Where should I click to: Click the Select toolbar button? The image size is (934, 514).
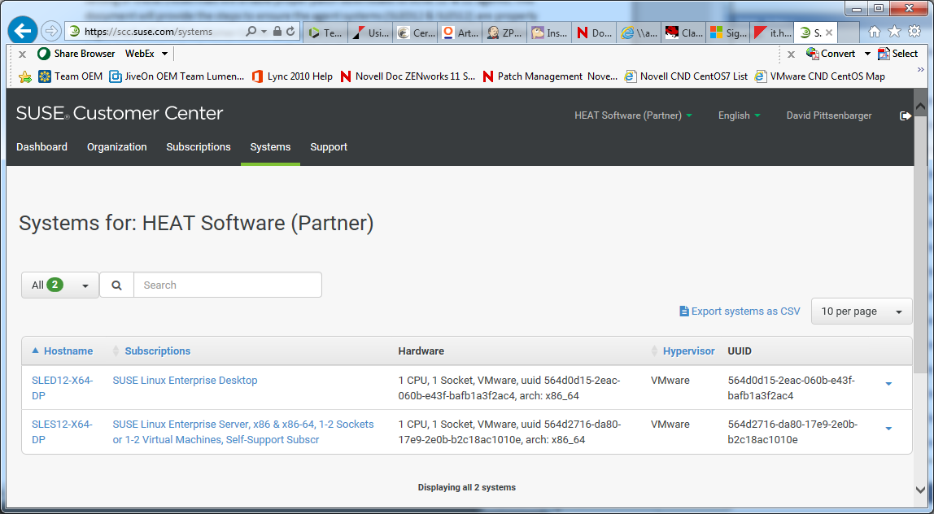(897, 54)
